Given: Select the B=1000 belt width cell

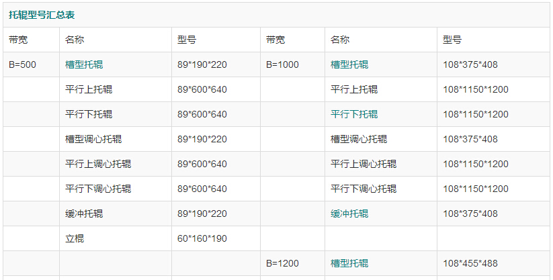Looking at the screenshot, I should click(x=282, y=65).
